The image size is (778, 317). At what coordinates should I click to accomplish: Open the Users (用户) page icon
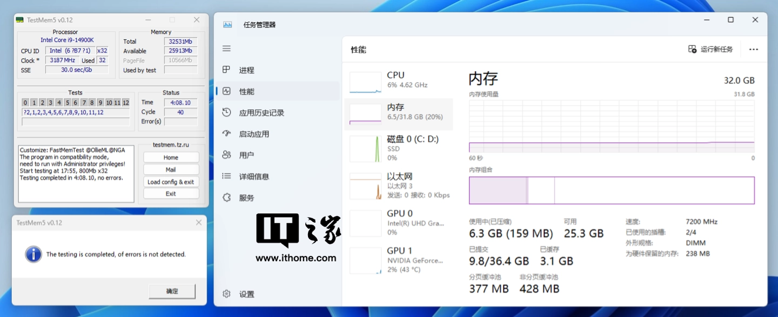point(227,155)
